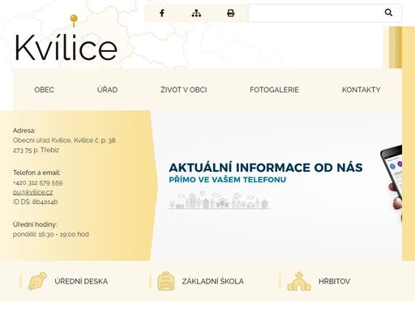Click the "273 75 p. Třebíz" postal line
The width and height of the screenshot is (415, 311).
(x=36, y=150)
